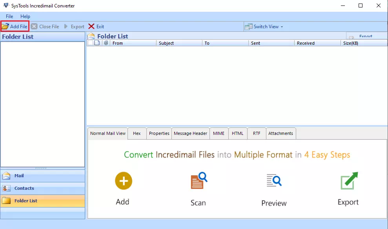Click the Close File toolbar button
Image resolution: width=388 pixels, height=229 pixels.
click(x=45, y=26)
